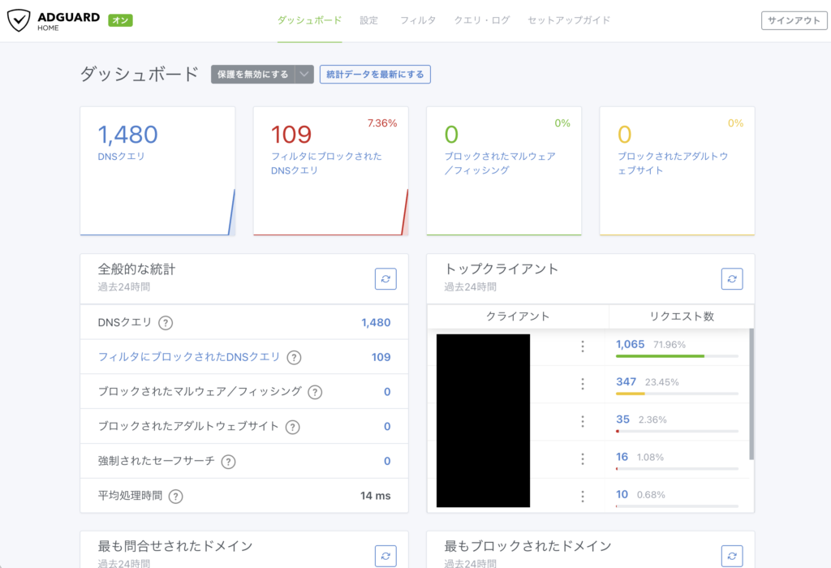Click help icon next to DNSクエリ
The width and height of the screenshot is (831, 568).
(166, 323)
